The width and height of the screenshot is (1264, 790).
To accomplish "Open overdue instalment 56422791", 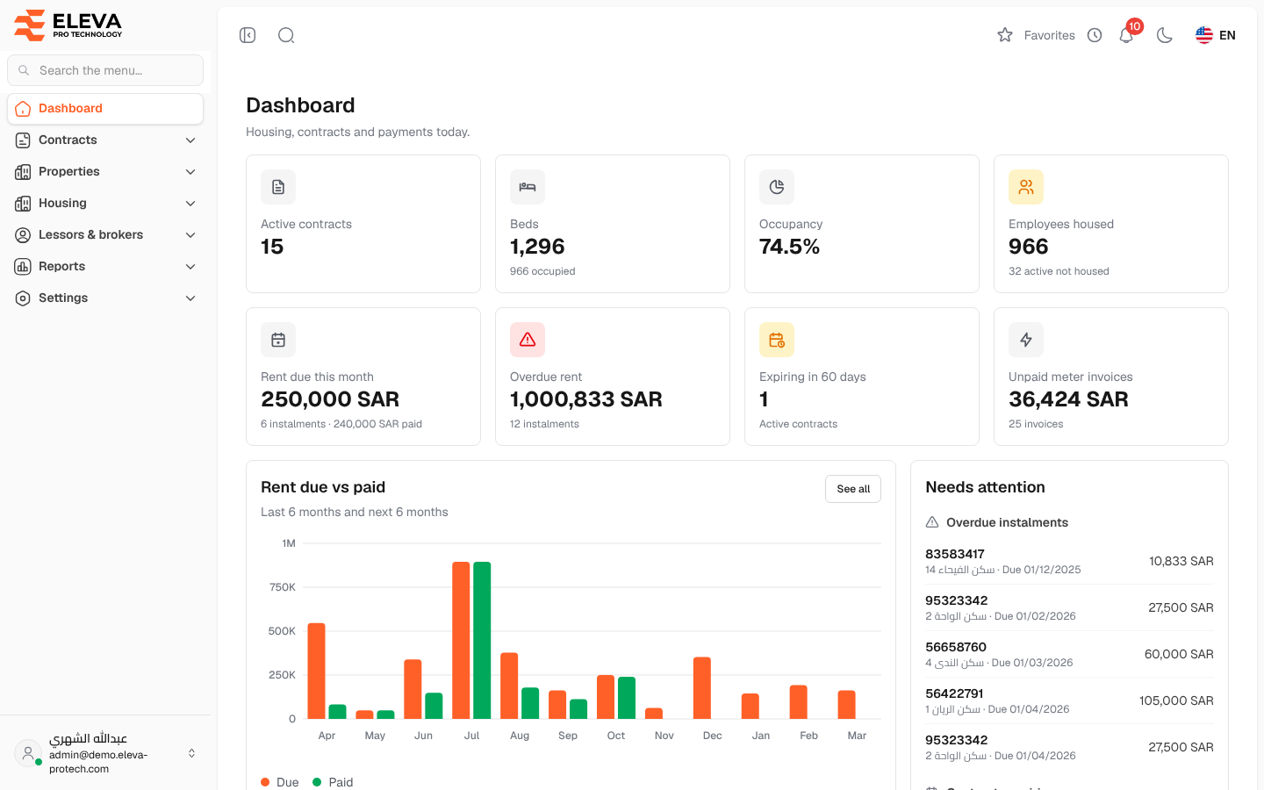I will pos(1069,701).
